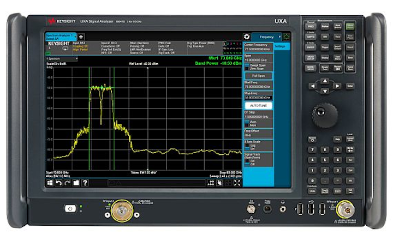This screenshot has height=241, width=393.
Task: Click the Start Freq value field
Action: pyautogui.click(x=258, y=87)
